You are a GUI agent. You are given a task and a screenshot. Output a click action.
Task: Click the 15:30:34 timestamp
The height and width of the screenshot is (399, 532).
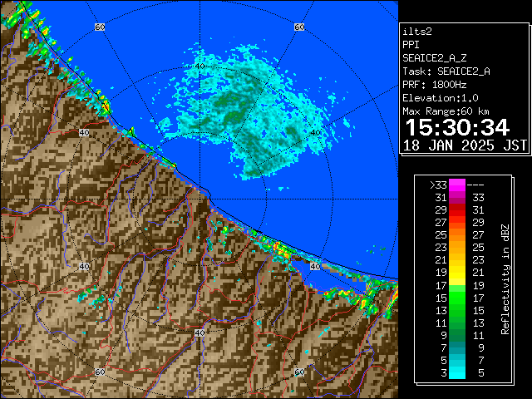(x=457, y=127)
